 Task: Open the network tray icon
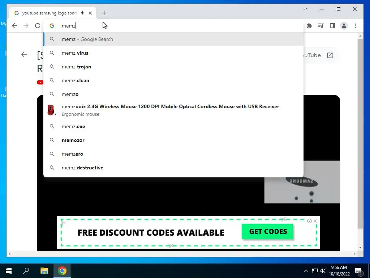coord(315,271)
